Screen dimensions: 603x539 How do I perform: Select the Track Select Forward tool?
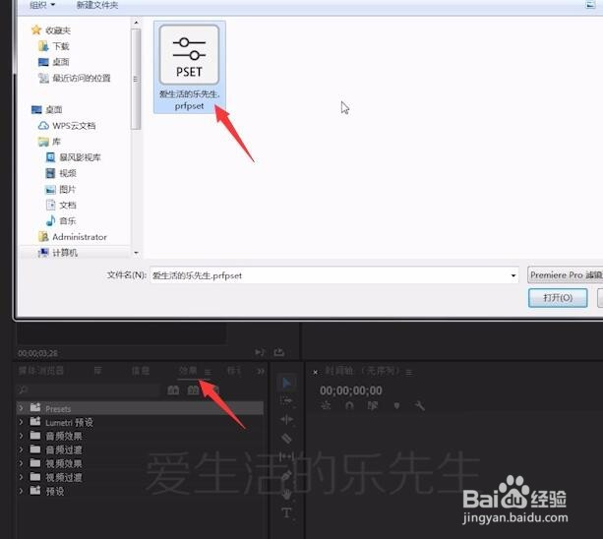[x=286, y=401]
